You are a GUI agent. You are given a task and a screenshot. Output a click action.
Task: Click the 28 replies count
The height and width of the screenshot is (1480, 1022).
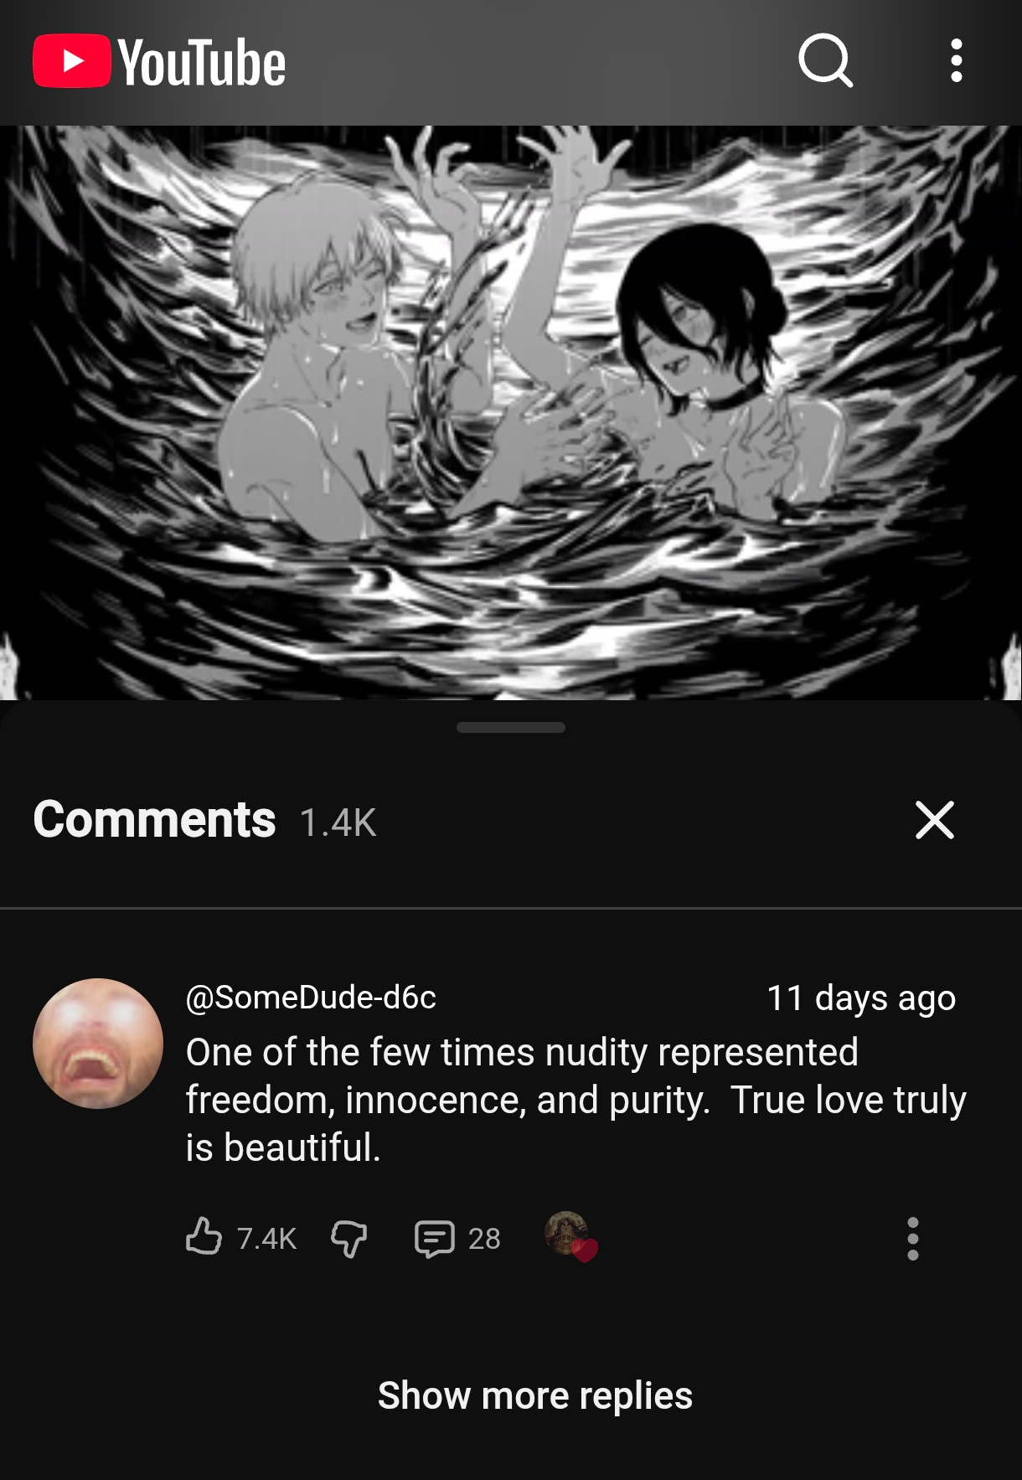tap(484, 1239)
